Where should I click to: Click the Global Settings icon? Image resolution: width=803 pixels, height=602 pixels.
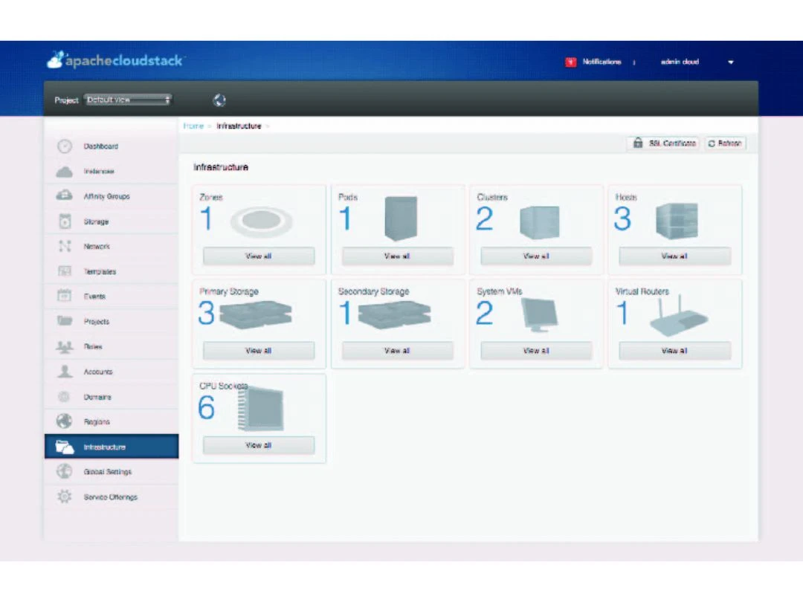point(65,472)
